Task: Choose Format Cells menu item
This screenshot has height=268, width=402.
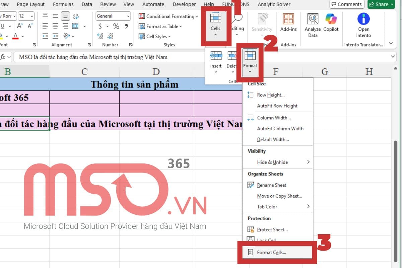Action: pyautogui.click(x=278, y=253)
